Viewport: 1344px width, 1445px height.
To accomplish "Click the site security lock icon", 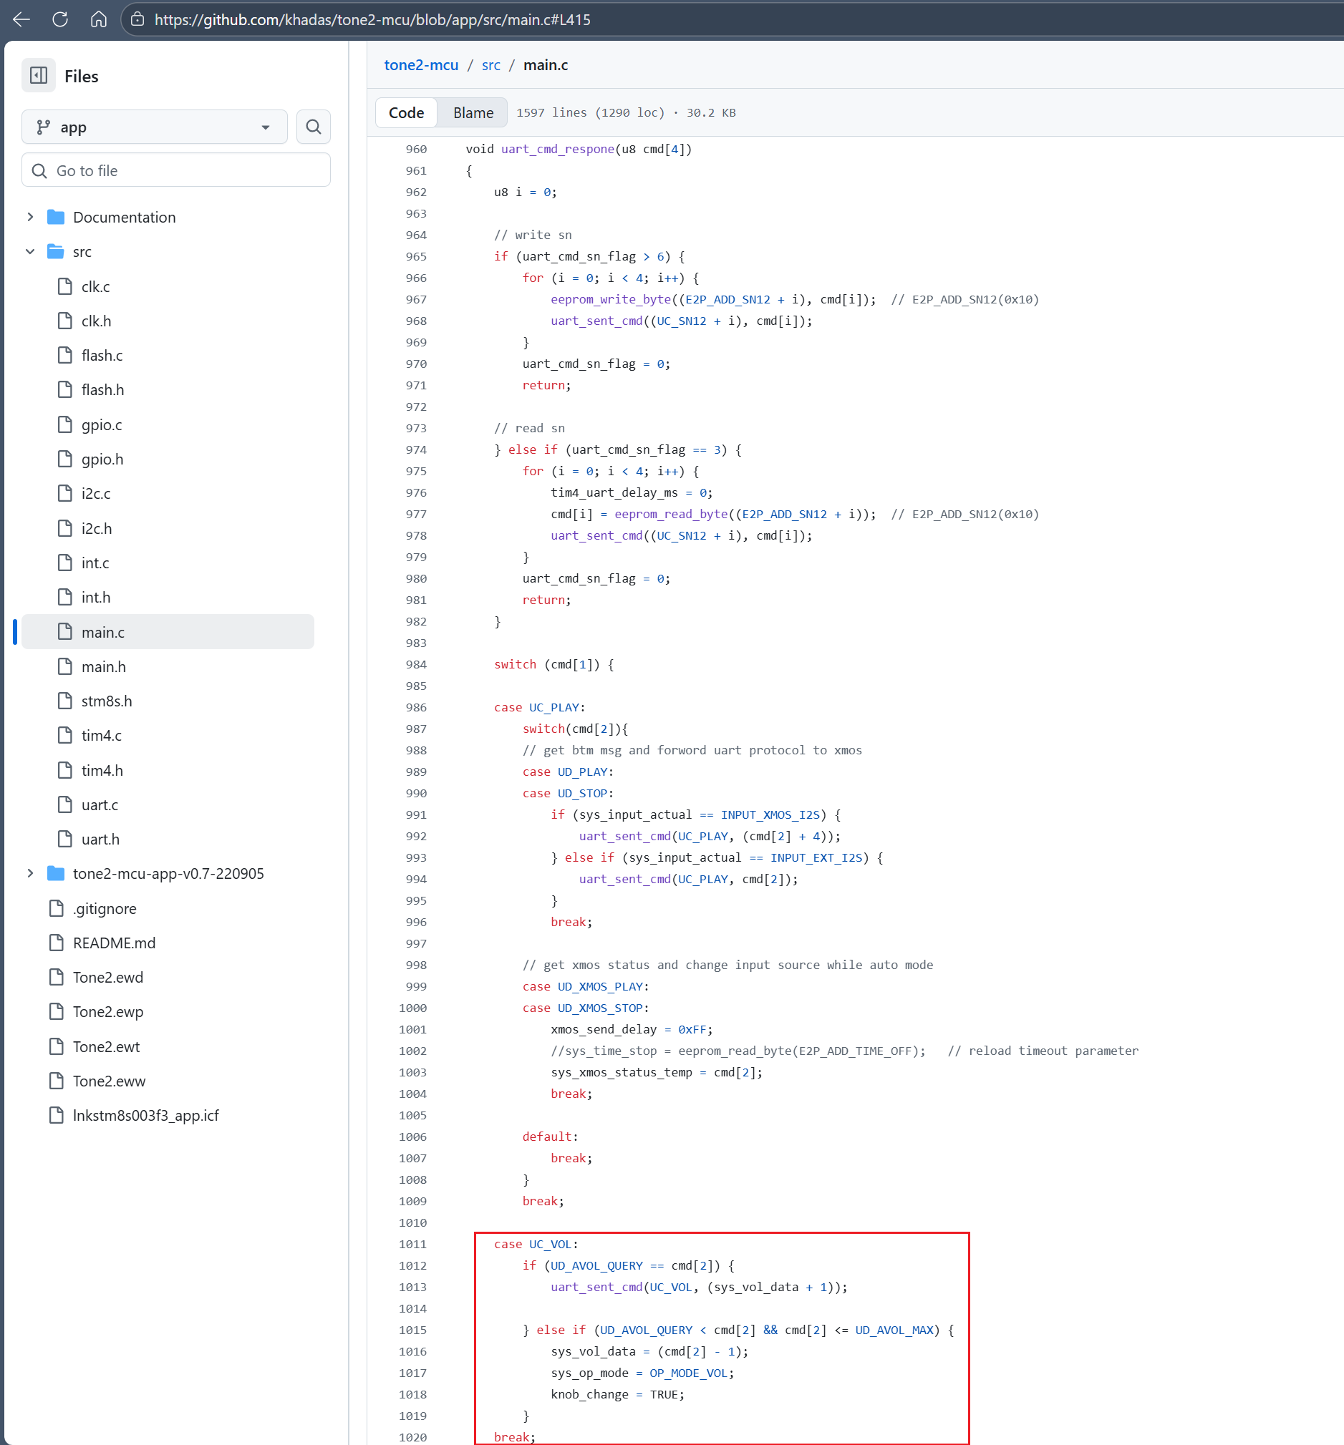I will click(137, 19).
